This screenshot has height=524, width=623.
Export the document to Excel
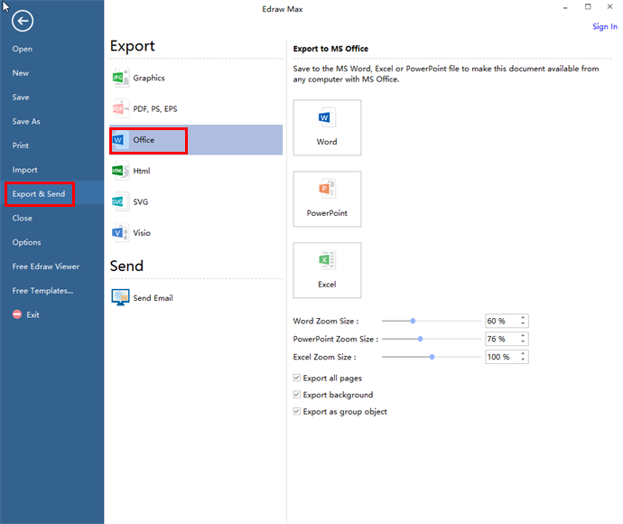(327, 270)
